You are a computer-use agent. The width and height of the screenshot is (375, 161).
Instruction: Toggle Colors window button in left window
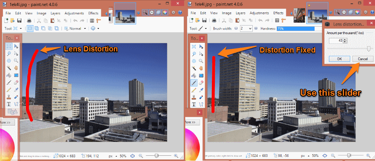[165, 12]
